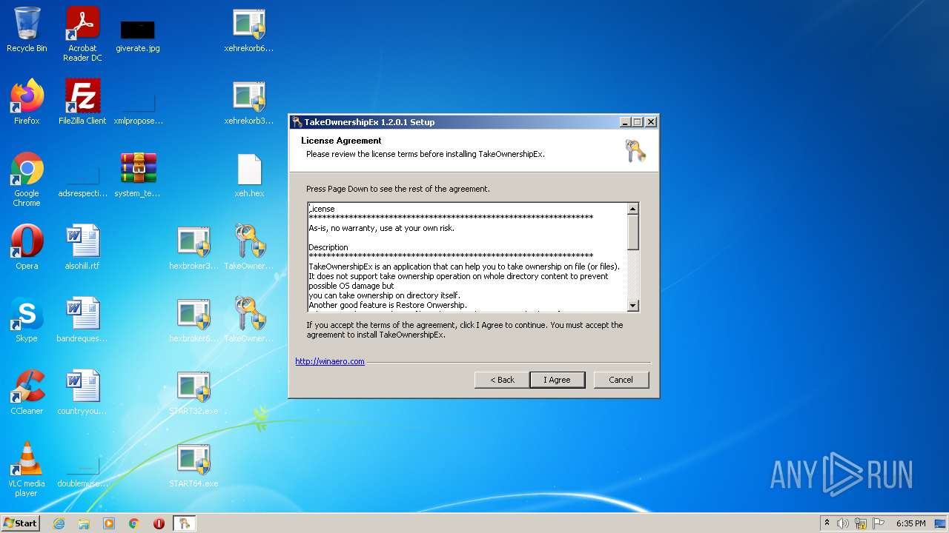Open xmlpropose file on desktop

coord(138,107)
